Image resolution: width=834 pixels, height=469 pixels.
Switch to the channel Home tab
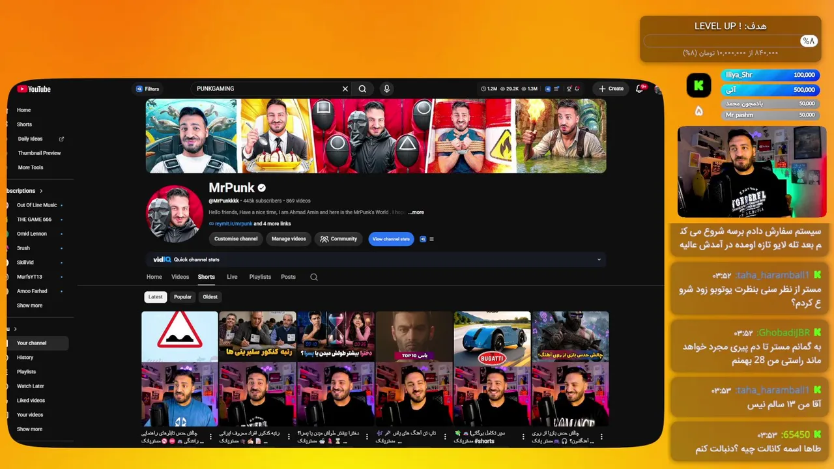click(x=154, y=277)
